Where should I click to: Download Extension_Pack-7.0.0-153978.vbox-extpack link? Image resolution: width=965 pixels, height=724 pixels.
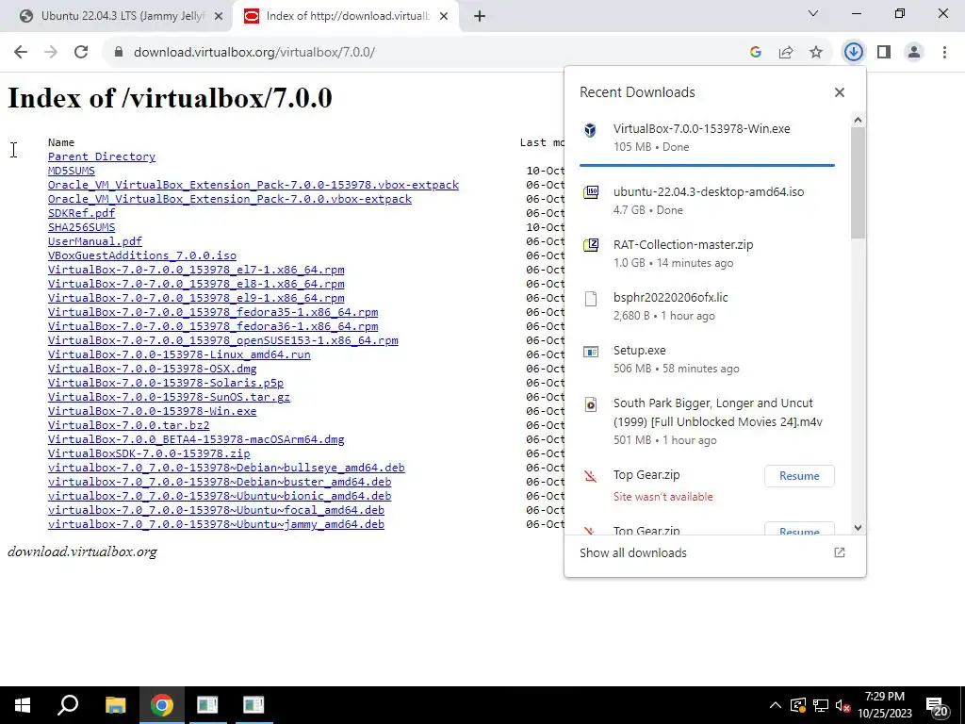click(253, 185)
